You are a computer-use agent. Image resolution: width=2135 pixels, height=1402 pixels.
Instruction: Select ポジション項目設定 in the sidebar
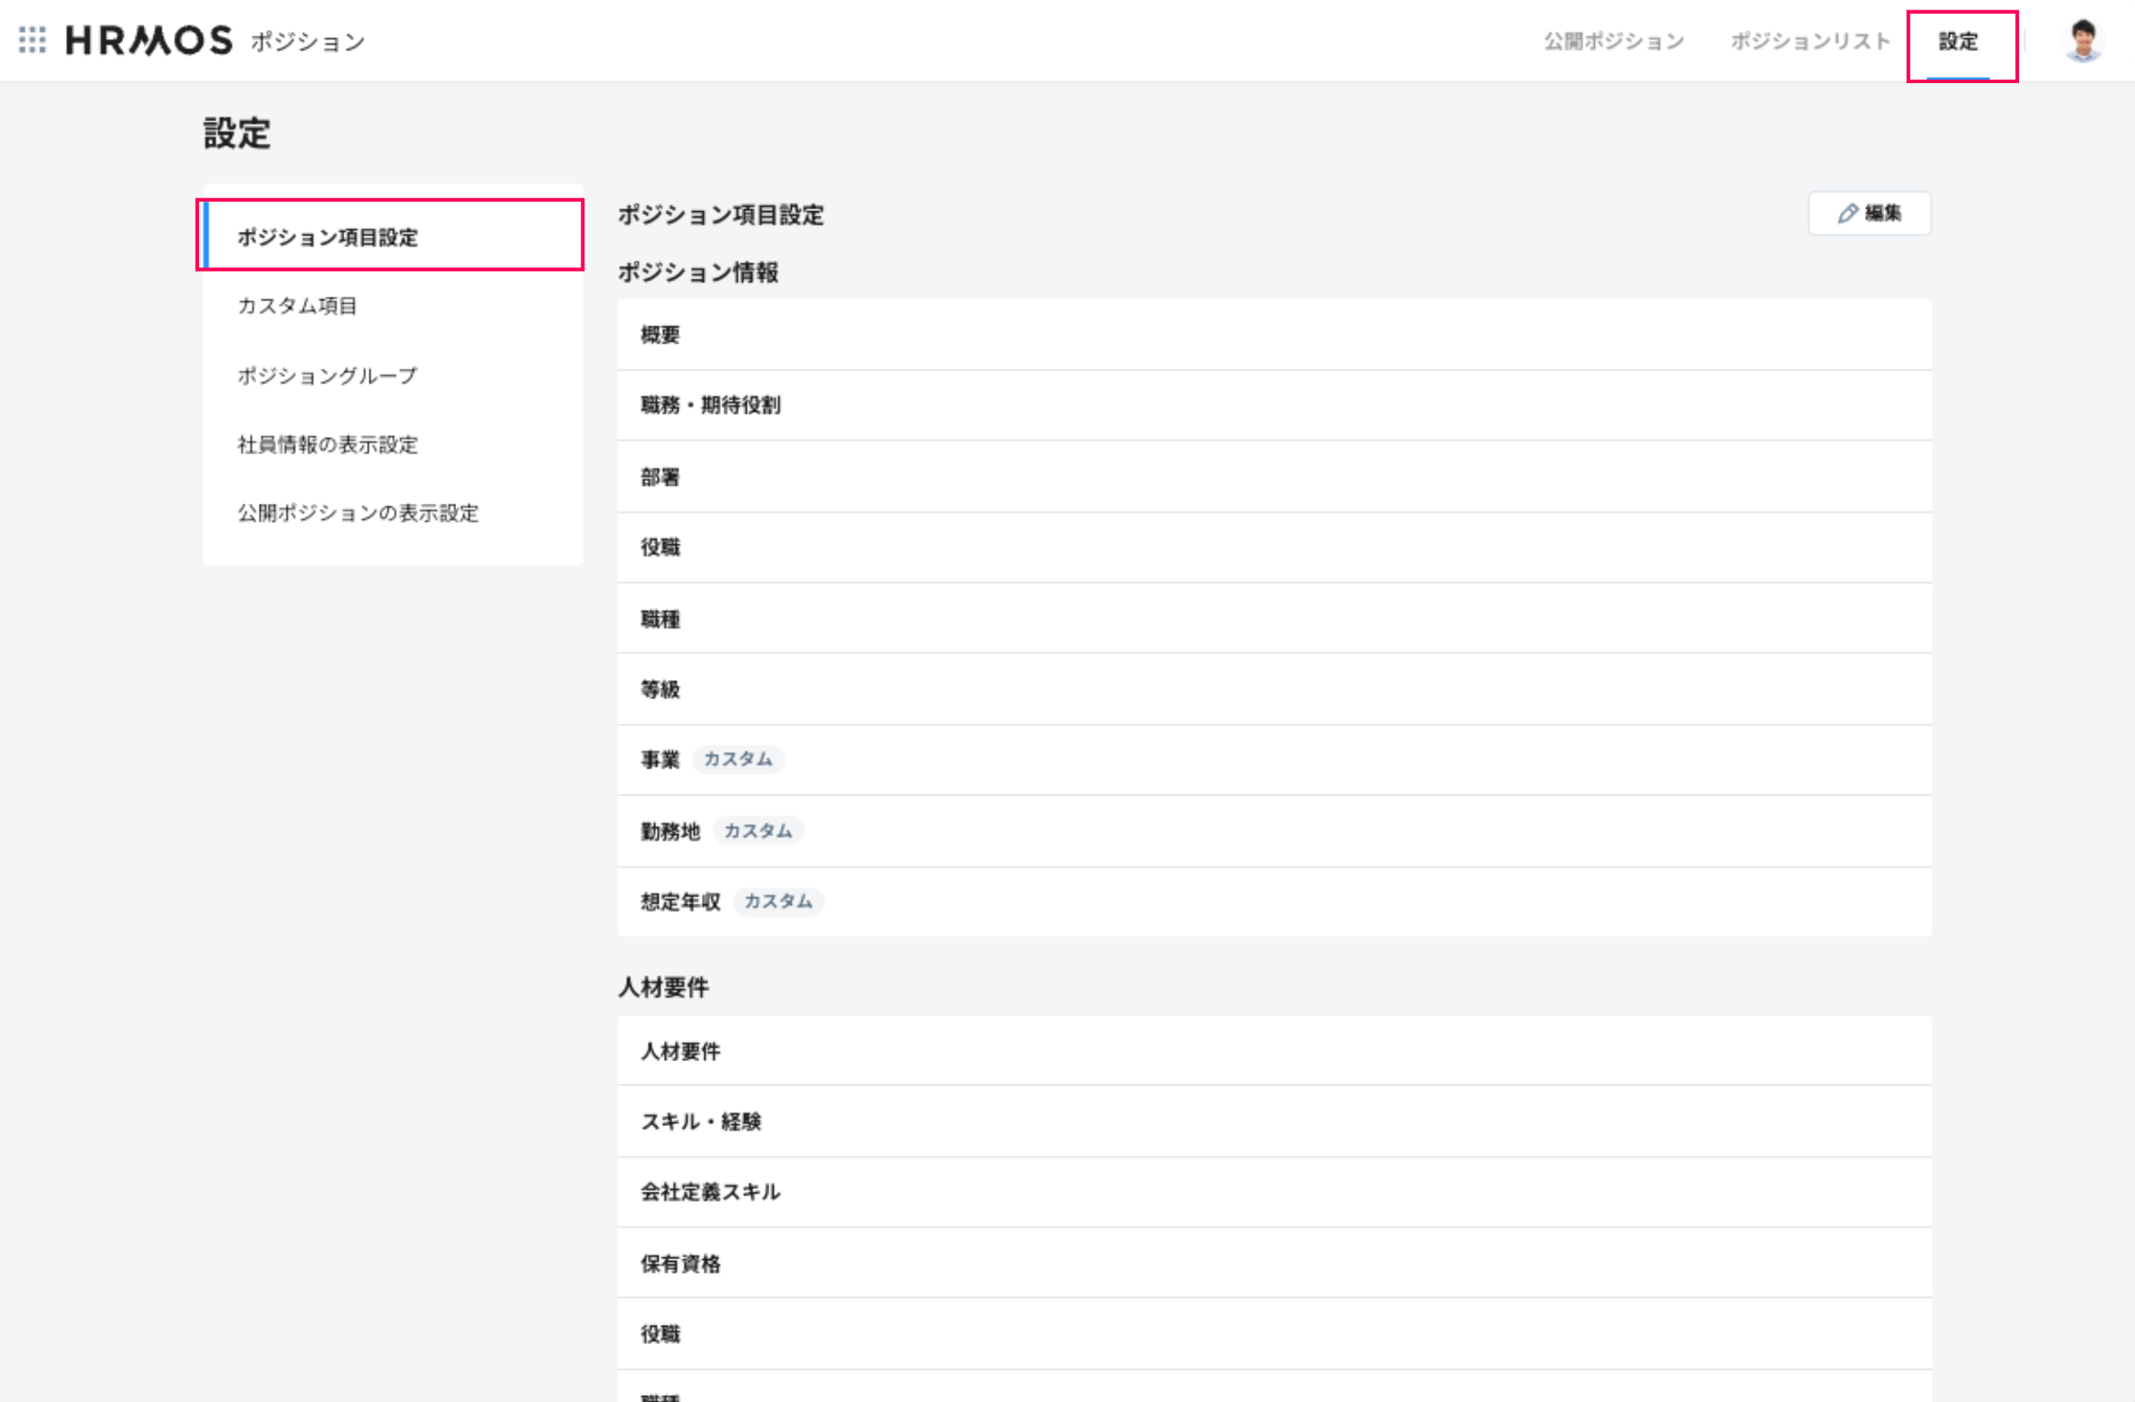327,237
